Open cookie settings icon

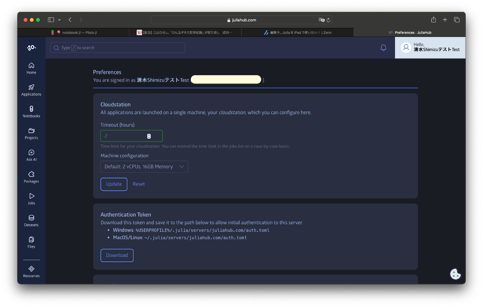[x=455, y=274]
